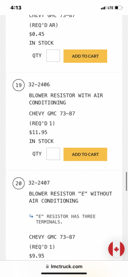The height and width of the screenshot is (277, 128).
Task: Open part number 32-2406 link
Action: coord(39,85)
